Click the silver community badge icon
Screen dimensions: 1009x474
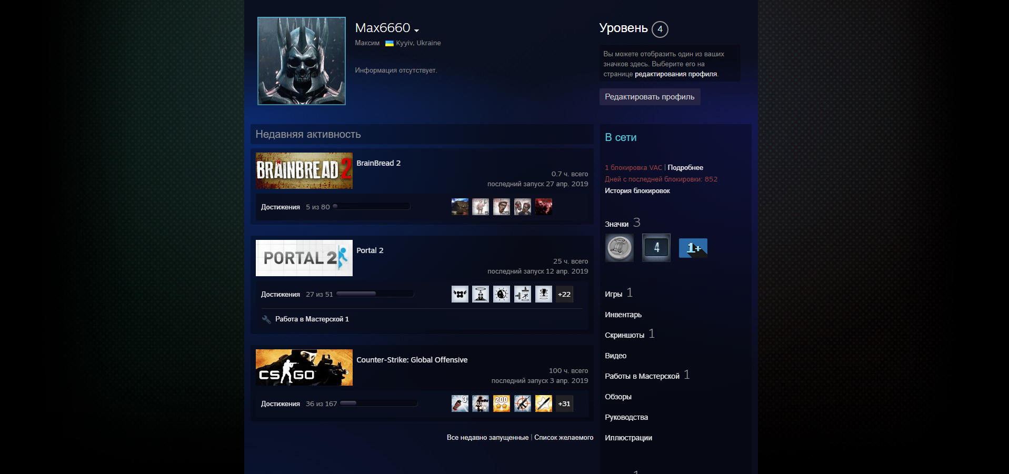620,248
